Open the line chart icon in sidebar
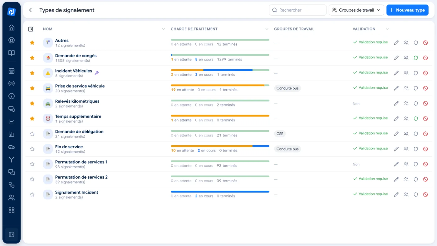The image size is (437, 246). coord(12,121)
